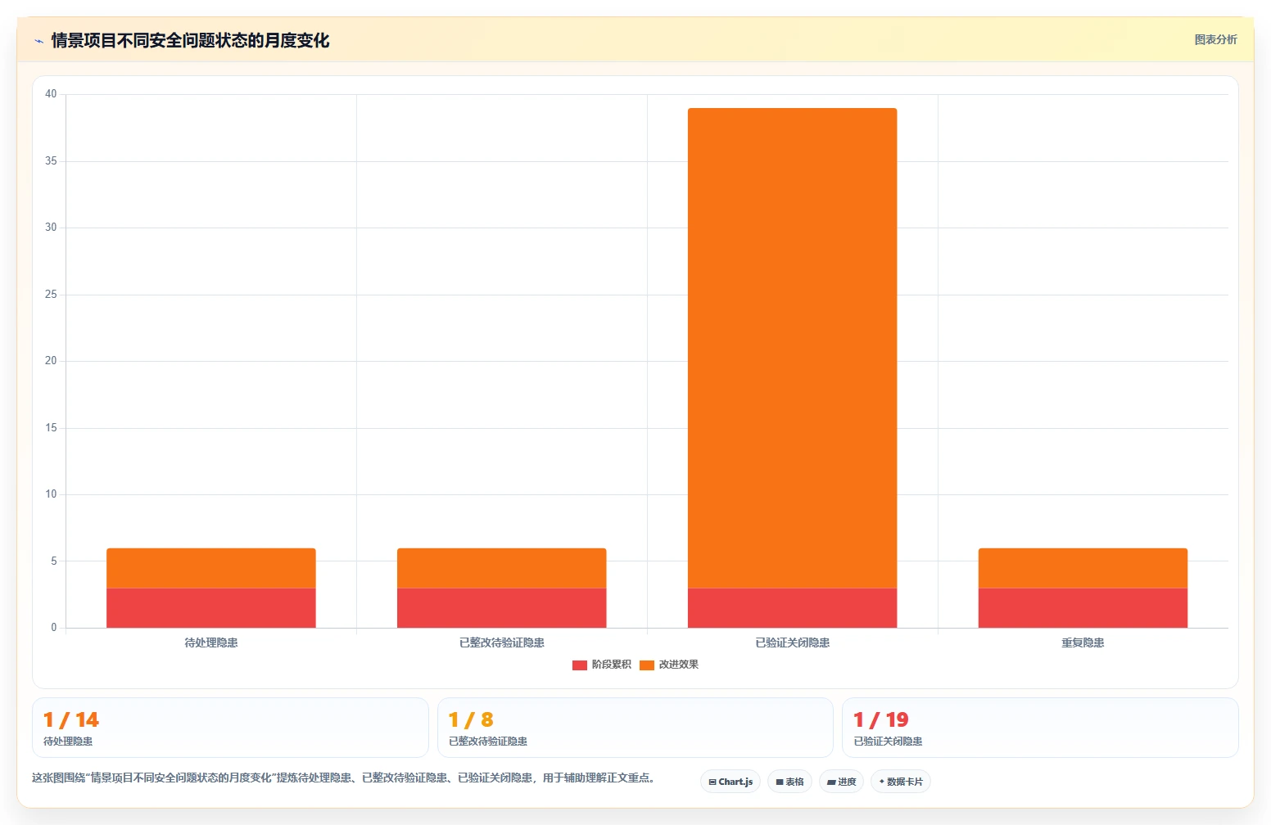Open the 图表分析 label in the header

(1215, 39)
